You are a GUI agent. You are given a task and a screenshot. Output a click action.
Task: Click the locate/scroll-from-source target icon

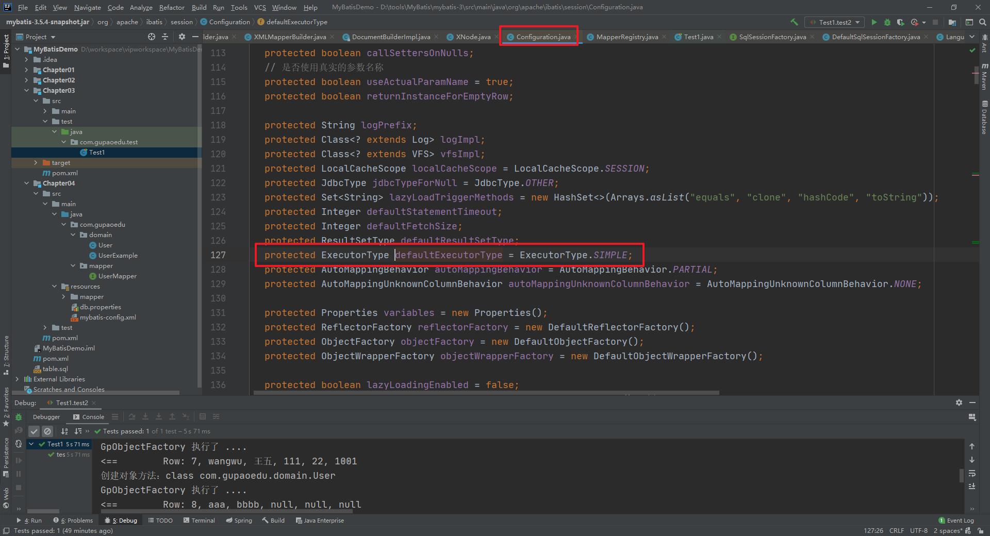pos(151,37)
